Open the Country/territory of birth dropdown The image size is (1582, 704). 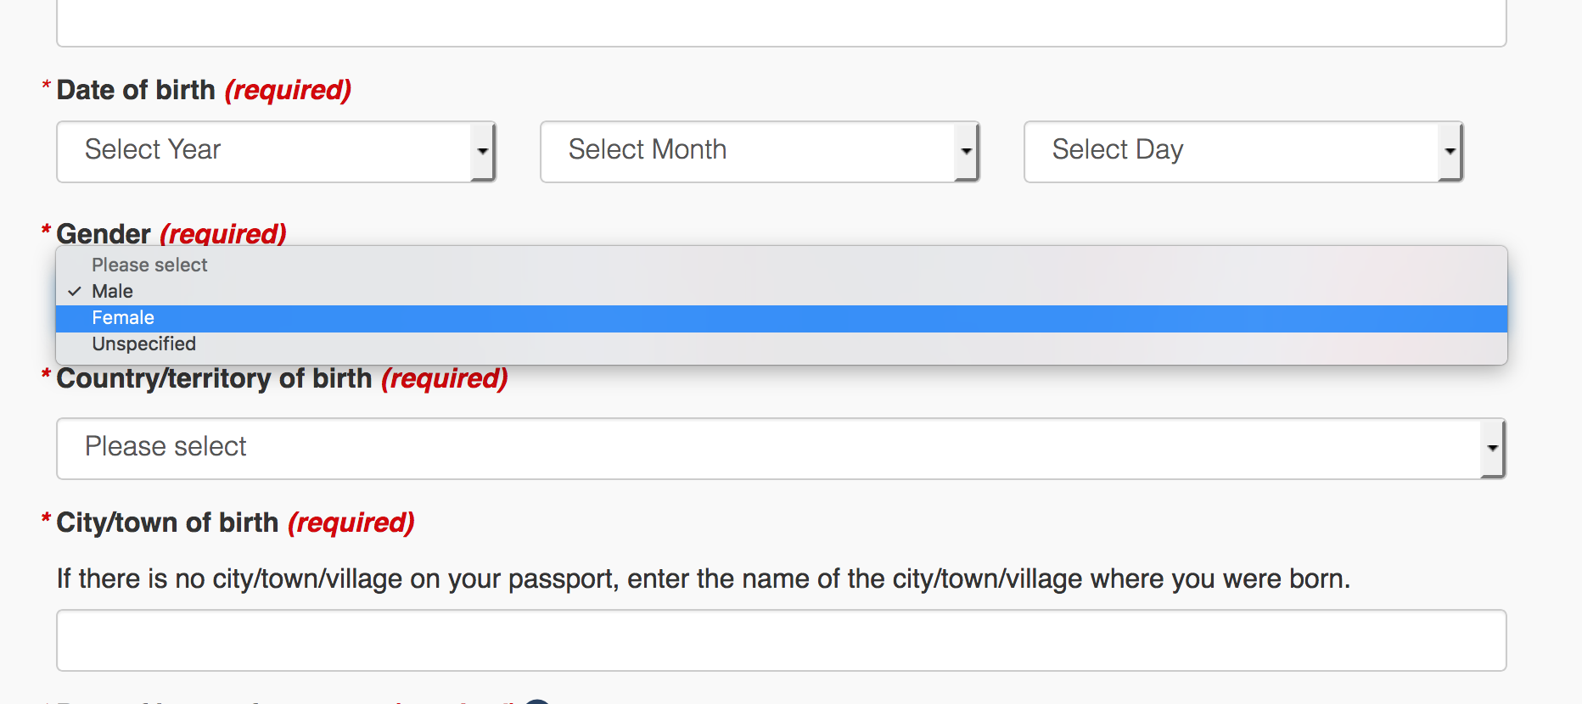tap(764, 448)
